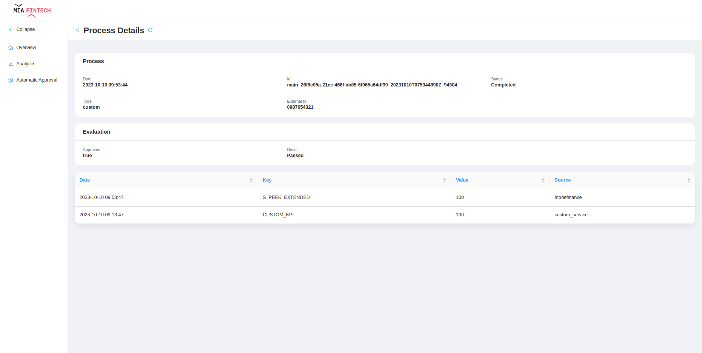This screenshot has width=702, height=353.
Task: Click the process Id value text
Action: (372, 85)
